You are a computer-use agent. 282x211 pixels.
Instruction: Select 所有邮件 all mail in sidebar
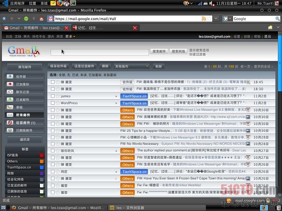coord(24,115)
